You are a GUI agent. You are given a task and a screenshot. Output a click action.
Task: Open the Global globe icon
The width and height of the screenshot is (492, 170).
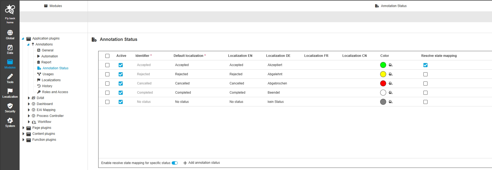(x=10, y=33)
